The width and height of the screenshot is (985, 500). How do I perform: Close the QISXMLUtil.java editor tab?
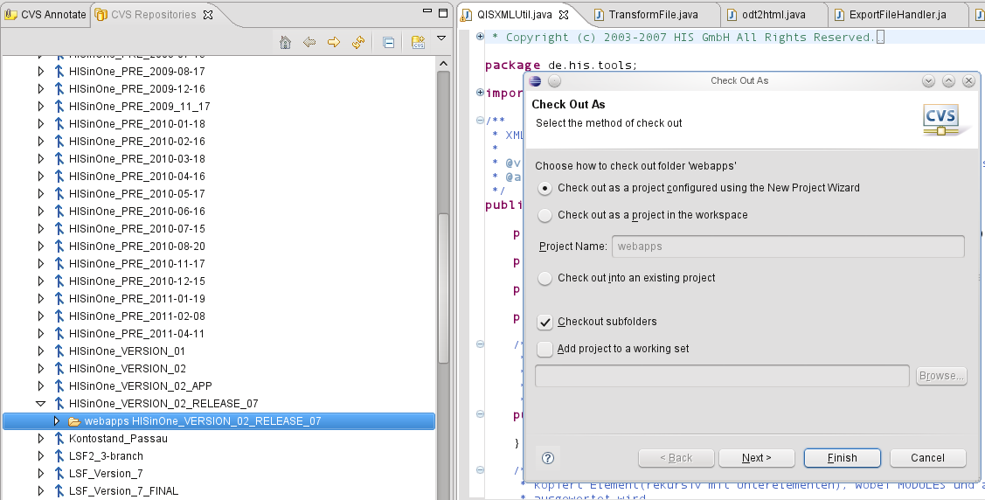click(564, 15)
